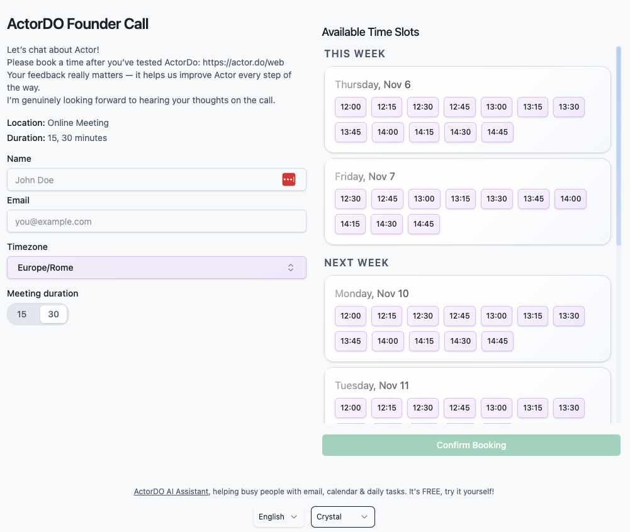The height and width of the screenshot is (532, 630).
Task: Expand the Crystal theme dropdown
Action: 342,517
